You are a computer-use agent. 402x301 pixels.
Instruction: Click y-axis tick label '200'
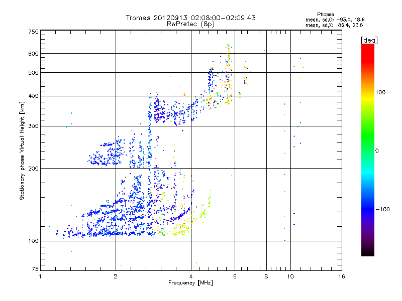point(33,169)
